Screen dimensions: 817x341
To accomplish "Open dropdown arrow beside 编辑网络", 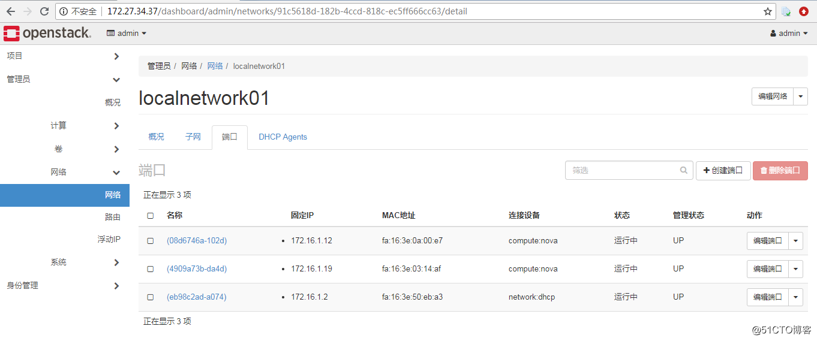I will [x=801, y=96].
